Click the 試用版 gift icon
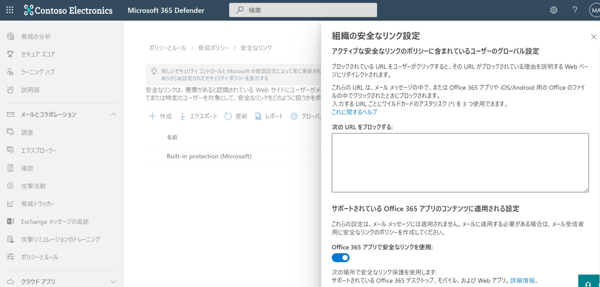 10,90
